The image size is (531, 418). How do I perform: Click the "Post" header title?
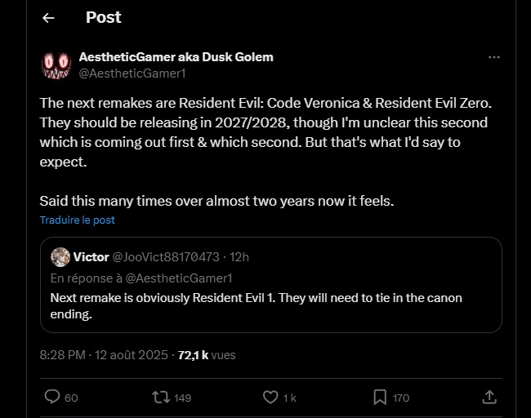(103, 17)
